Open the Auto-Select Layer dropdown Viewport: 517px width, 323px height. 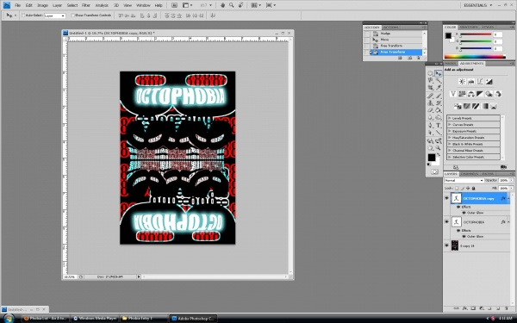coord(55,16)
